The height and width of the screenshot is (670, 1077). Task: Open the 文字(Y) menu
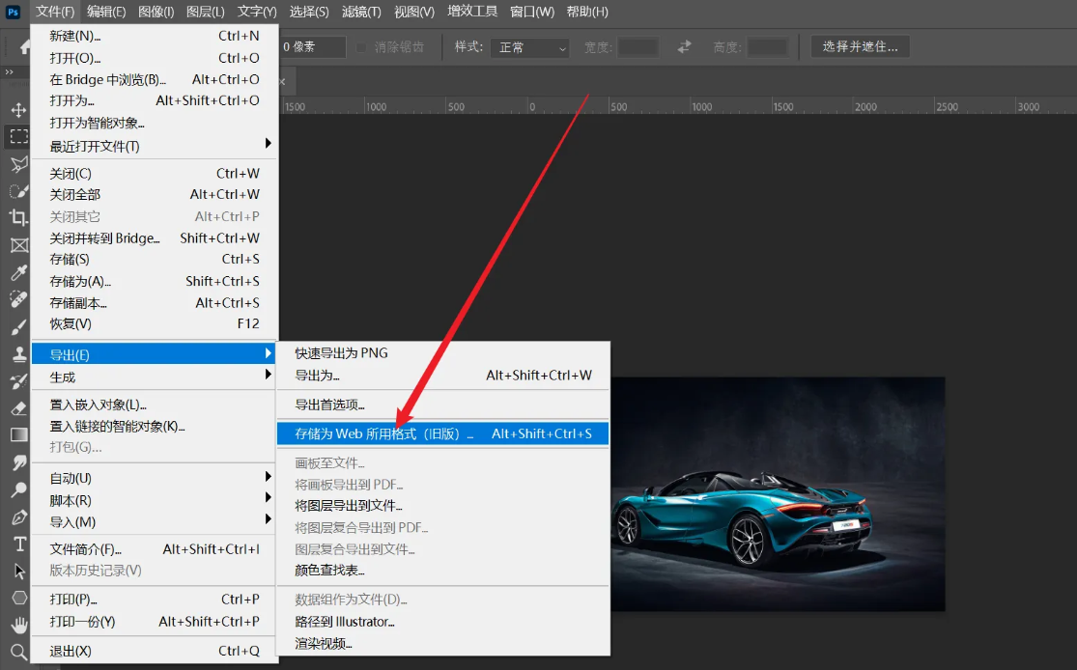[x=257, y=12]
